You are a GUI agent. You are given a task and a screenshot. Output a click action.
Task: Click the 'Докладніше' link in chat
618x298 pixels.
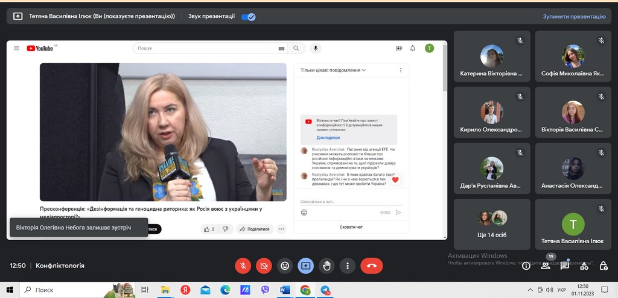click(328, 137)
